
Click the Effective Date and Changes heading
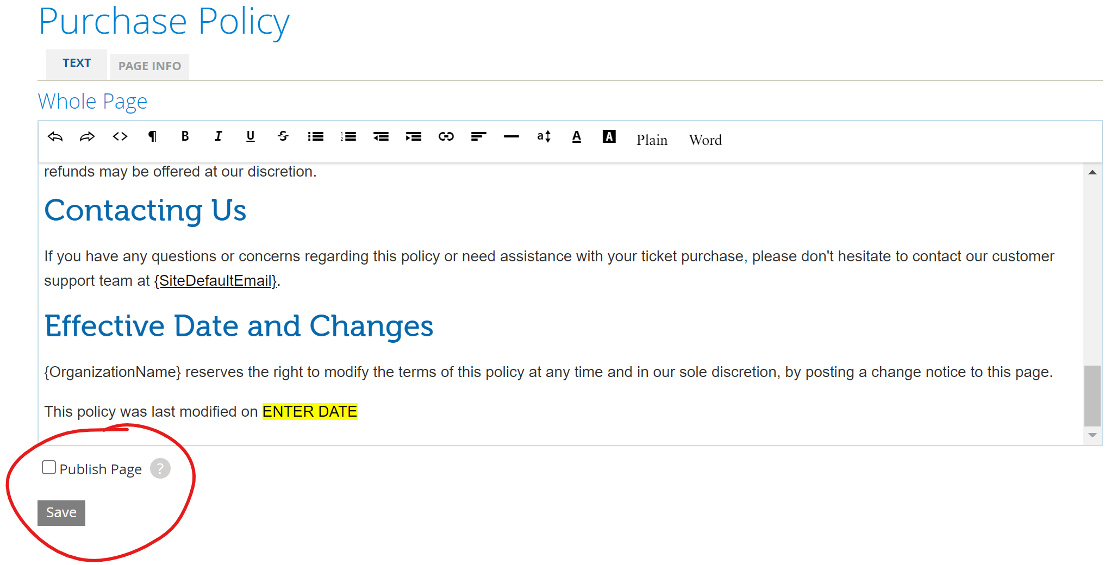click(239, 326)
